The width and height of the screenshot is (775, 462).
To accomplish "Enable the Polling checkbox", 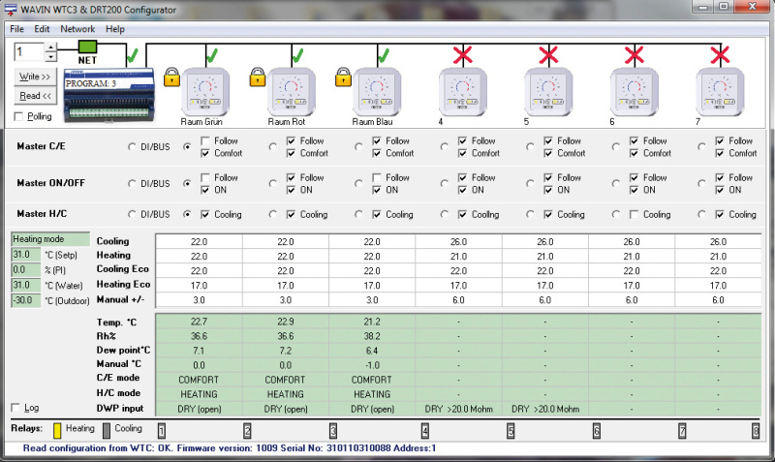I will (x=18, y=116).
